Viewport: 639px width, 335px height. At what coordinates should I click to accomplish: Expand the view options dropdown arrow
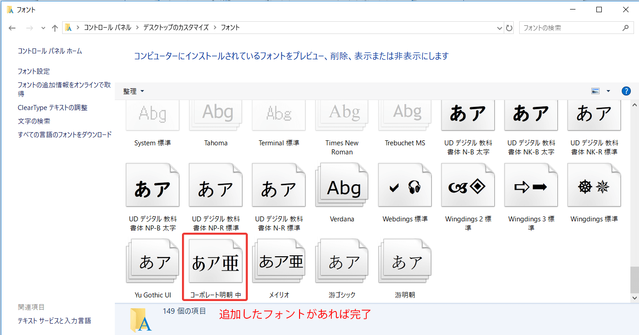coord(608,91)
